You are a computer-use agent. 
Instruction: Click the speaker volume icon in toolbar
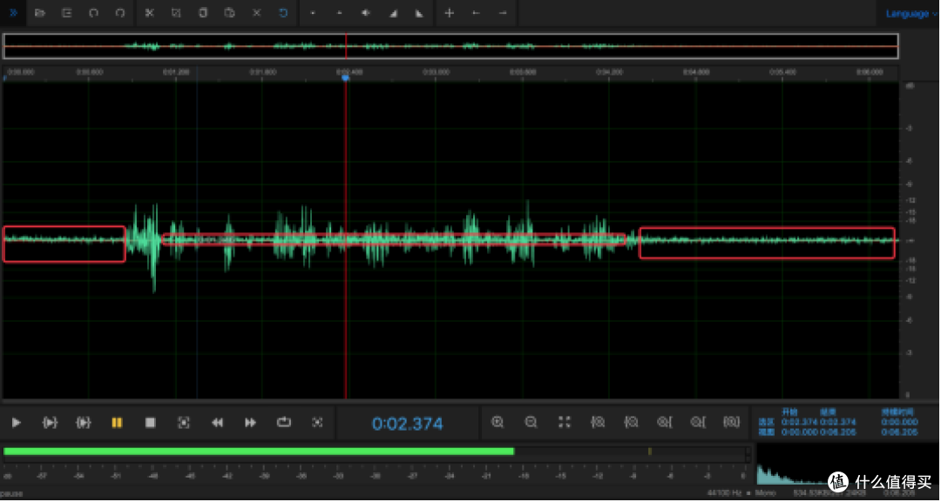pos(365,12)
